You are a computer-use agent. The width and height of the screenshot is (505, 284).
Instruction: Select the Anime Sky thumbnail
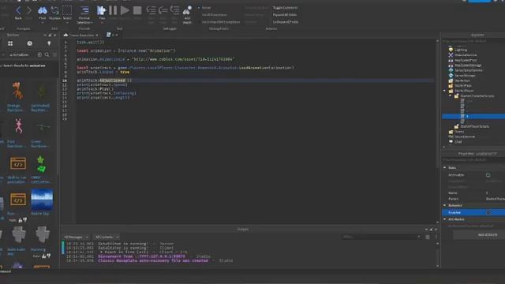click(x=42, y=200)
